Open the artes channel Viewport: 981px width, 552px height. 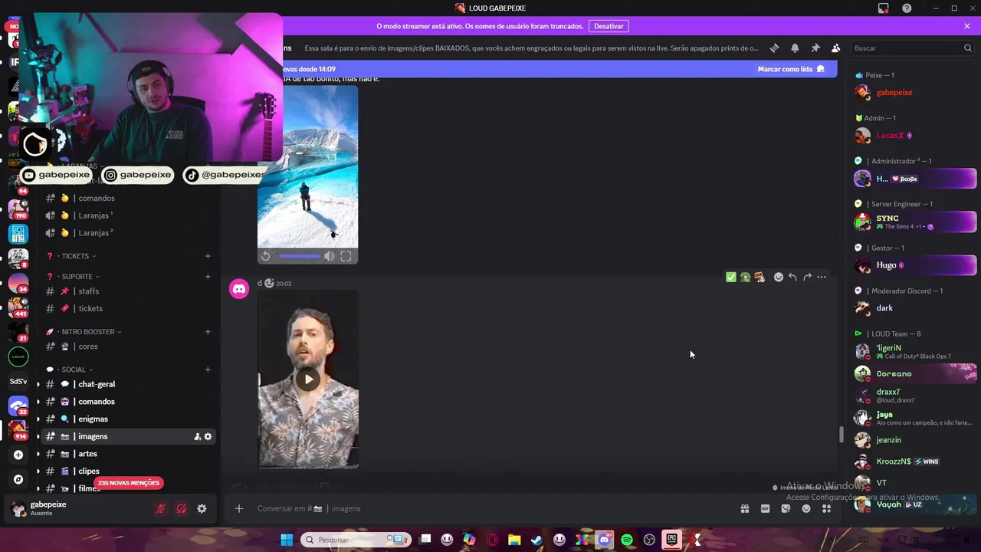point(128,454)
